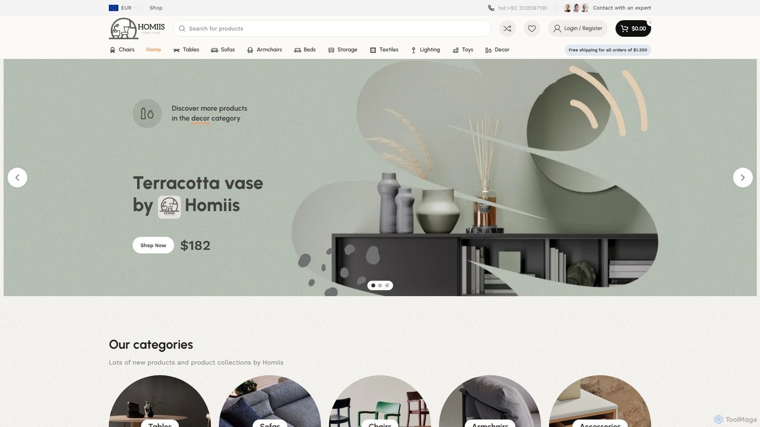The width and height of the screenshot is (760, 427).
Task: Click Contact with an expert link
Action: 622,8
